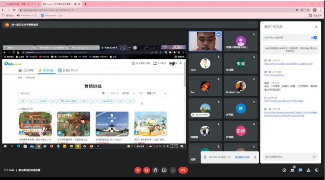
Task: Reload the Meet page
Action: point(14,10)
